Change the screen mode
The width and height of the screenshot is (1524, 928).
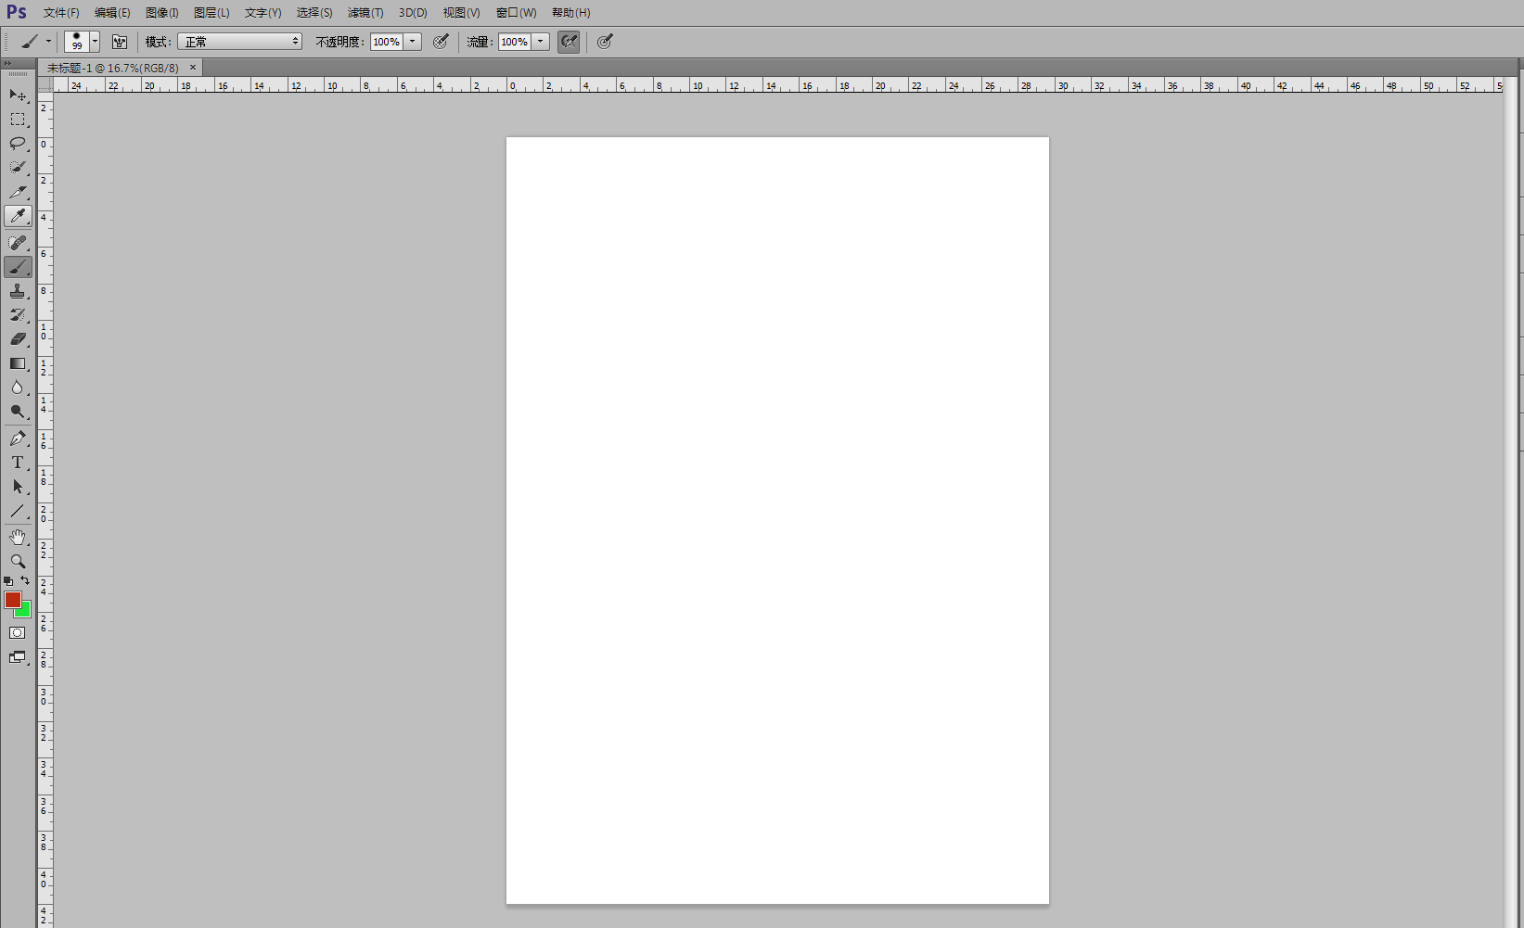coord(18,657)
